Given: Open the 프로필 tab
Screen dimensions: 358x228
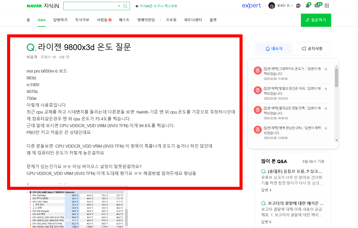Looking at the screenshot, I should pos(171,20).
